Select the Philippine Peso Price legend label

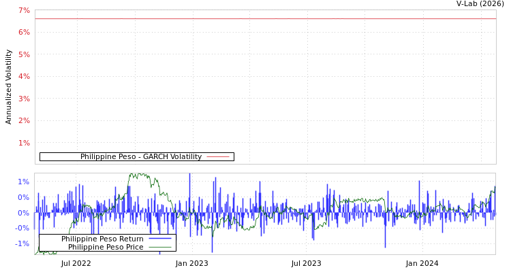106,247
